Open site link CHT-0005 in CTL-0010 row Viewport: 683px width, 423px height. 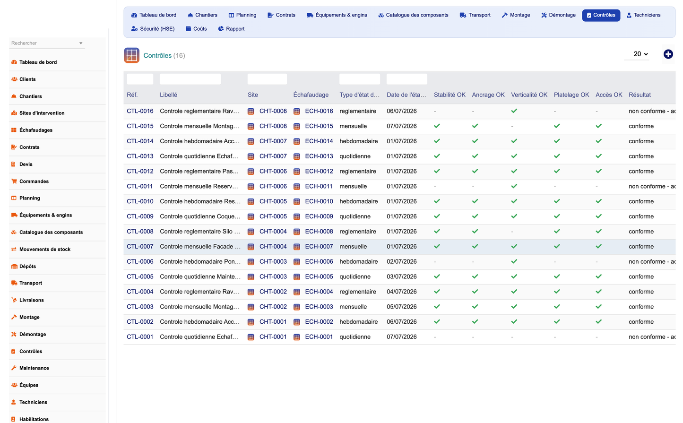(x=273, y=202)
